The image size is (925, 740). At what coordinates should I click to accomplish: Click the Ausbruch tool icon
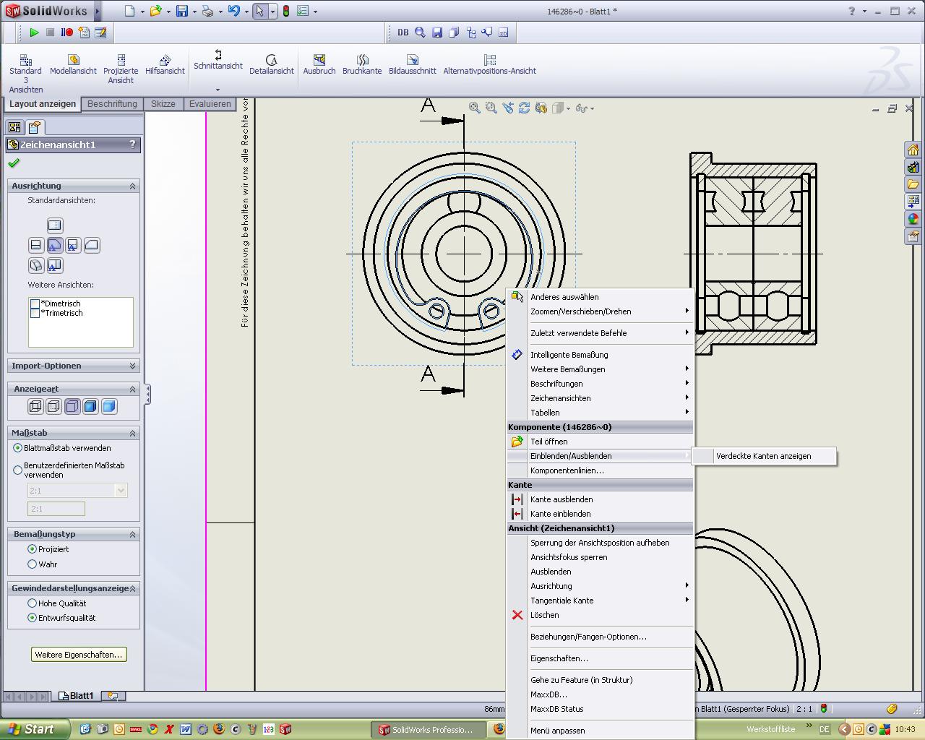pos(319,64)
